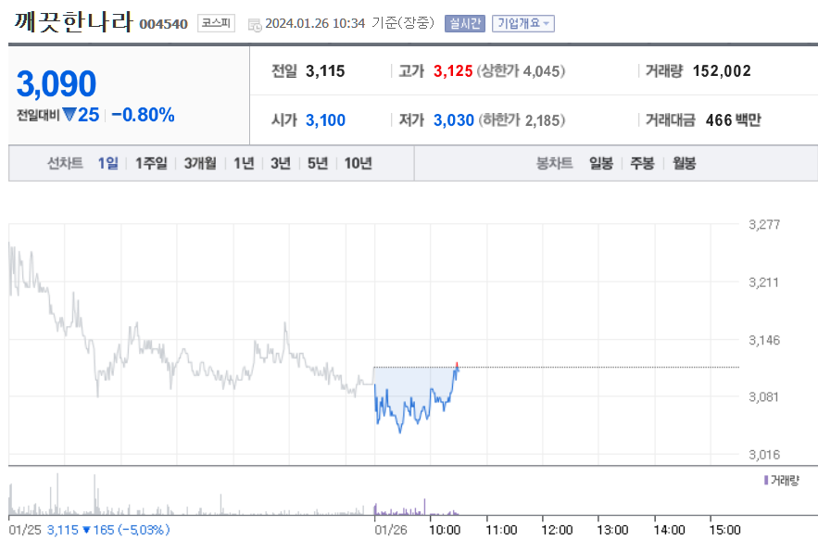Image resolution: width=818 pixels, height=552 pixels.
Task: Select the 1주일 line chart tab
Action: pyautogui.click(x=151, y=163)
